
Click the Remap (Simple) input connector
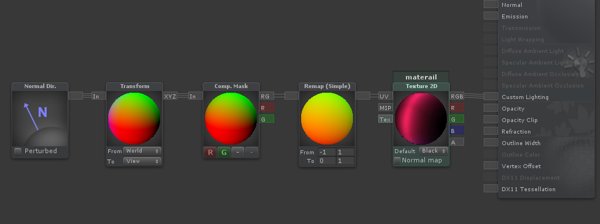click(x=291, y=96)
